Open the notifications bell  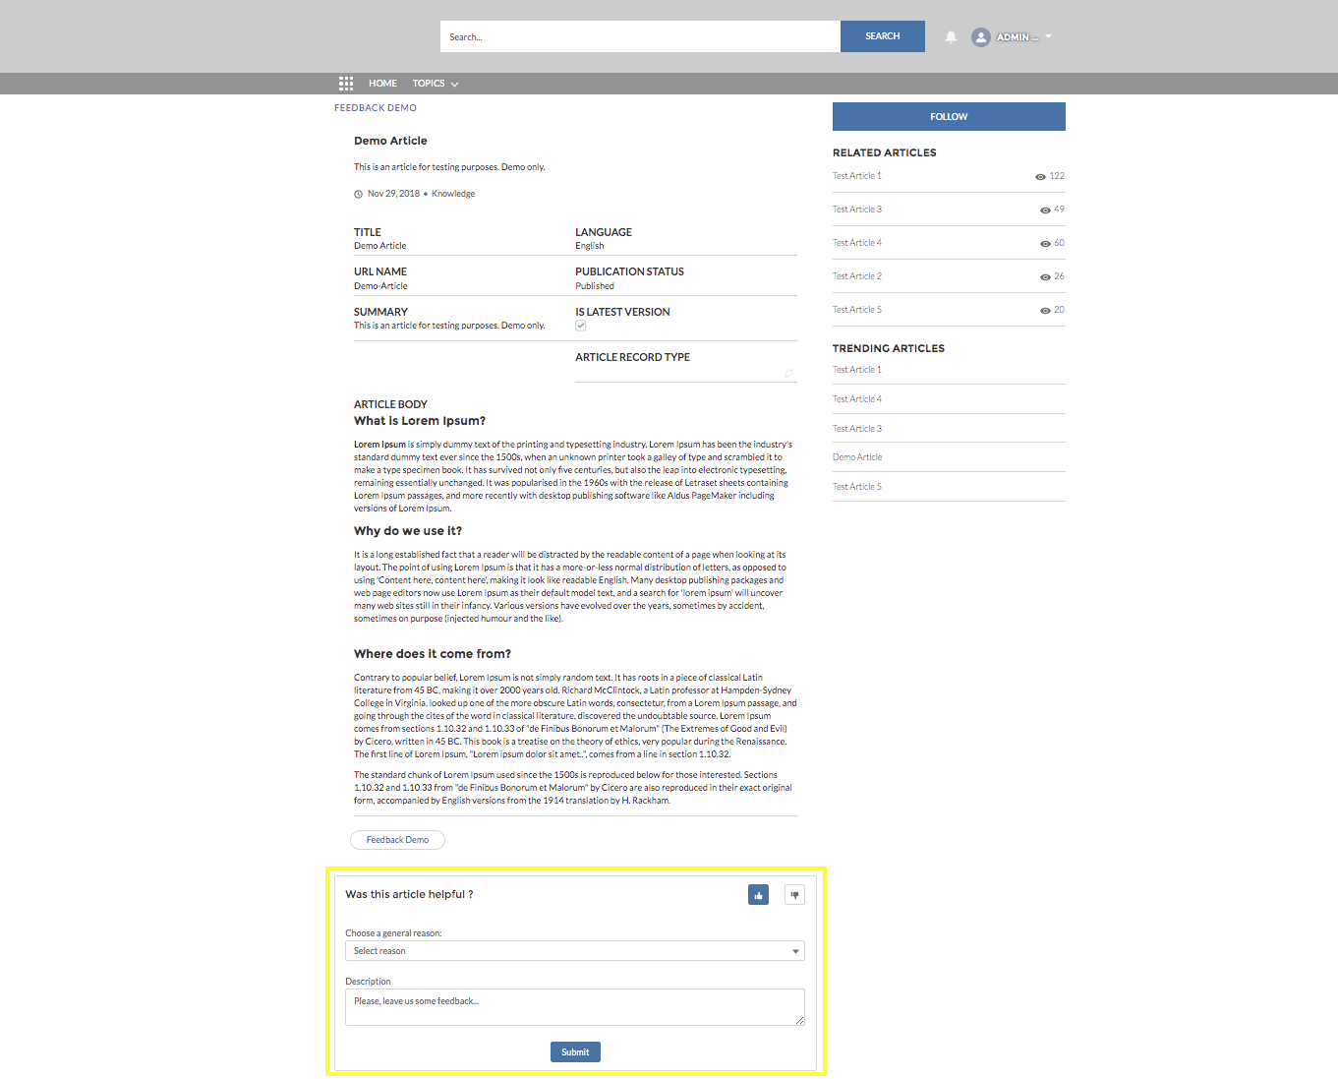point(951,37)
